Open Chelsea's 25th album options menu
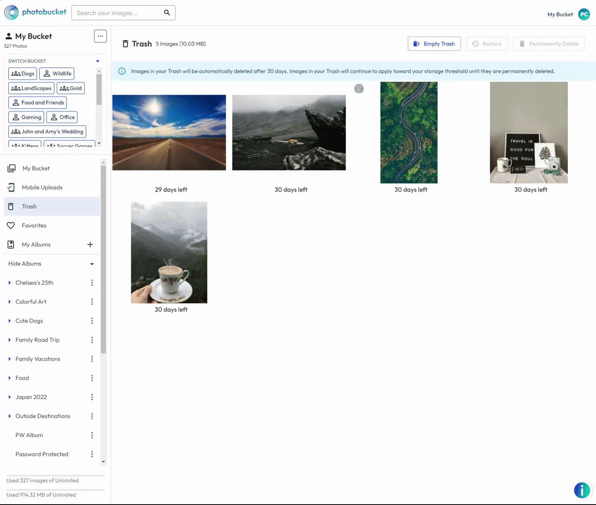 [92, 283]
